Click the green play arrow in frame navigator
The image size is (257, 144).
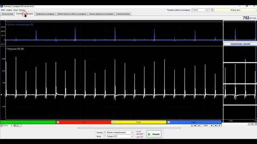pyautogui.click(x=220, y=126)
